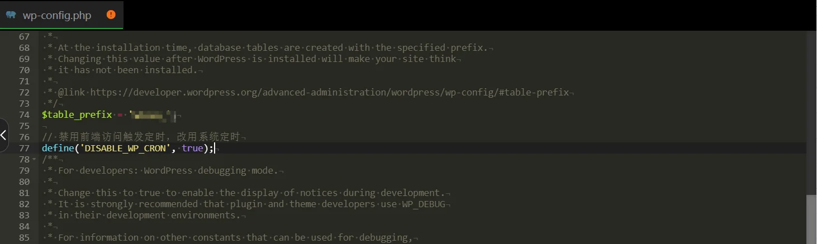Click the orange unsaved-changes indicator
Screen dimensions: 817x244
coord(111,15)
